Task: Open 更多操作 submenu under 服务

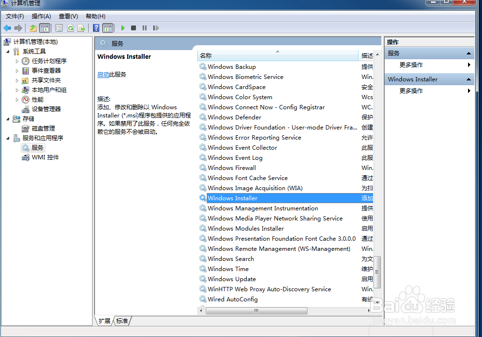Action: coord(429,65)
